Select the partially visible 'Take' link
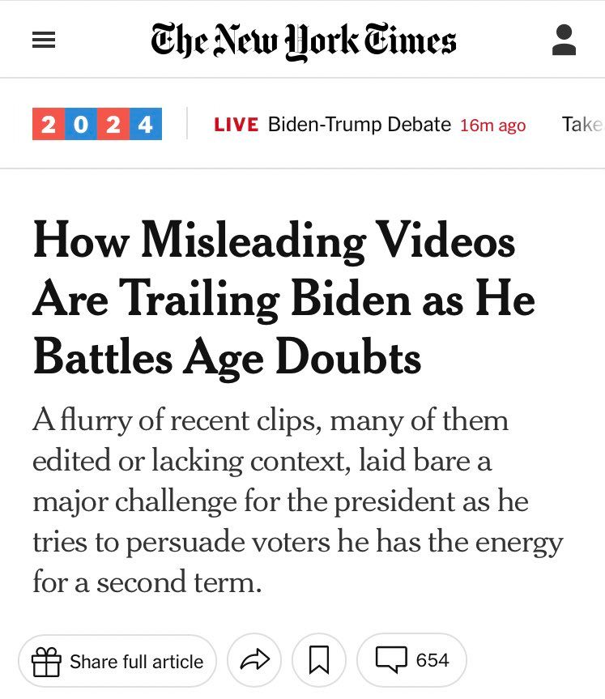The image size is (605, 699). tap(582, 125)
